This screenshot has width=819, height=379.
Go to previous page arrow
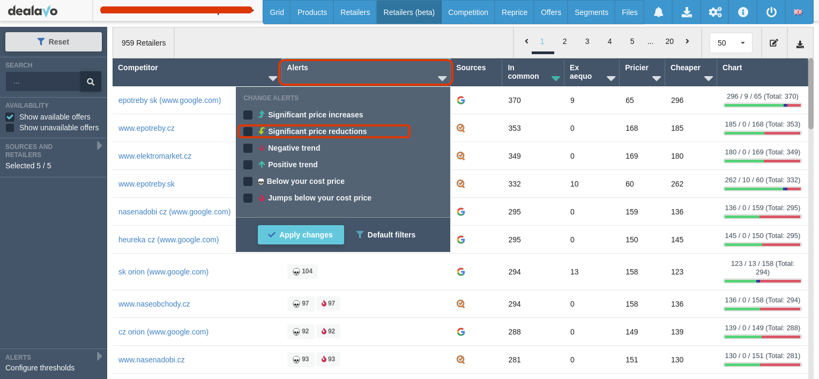tap(526, 41)
